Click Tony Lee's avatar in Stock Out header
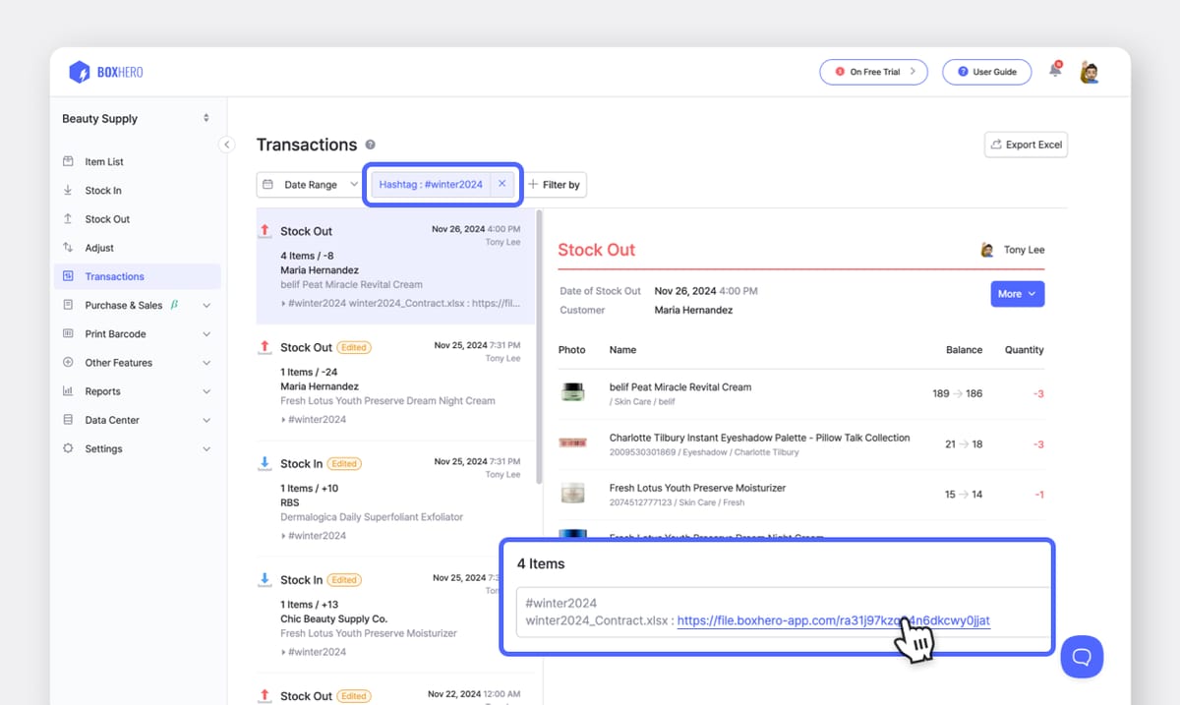1180x705 pixels. click(986, 250)
